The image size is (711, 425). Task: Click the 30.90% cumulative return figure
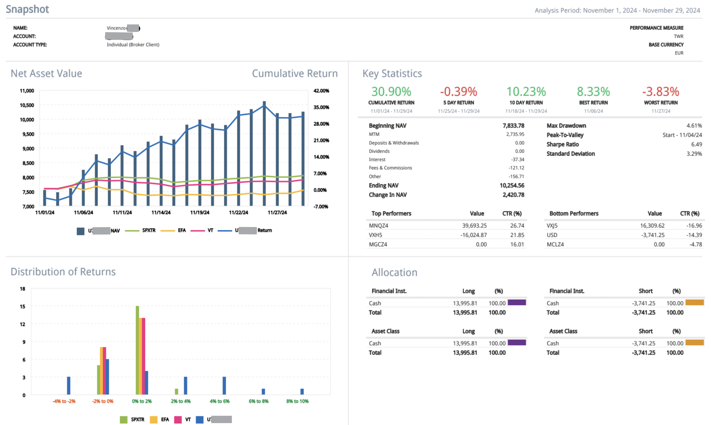(391, 92)
